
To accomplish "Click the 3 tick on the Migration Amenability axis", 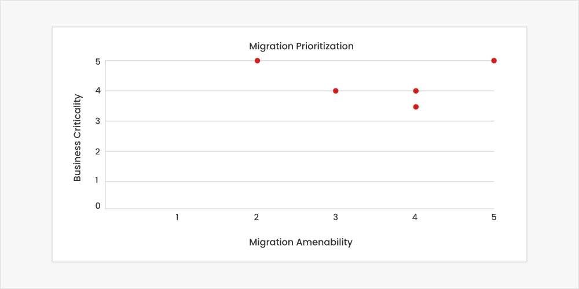I will click(x=335, y=217).
